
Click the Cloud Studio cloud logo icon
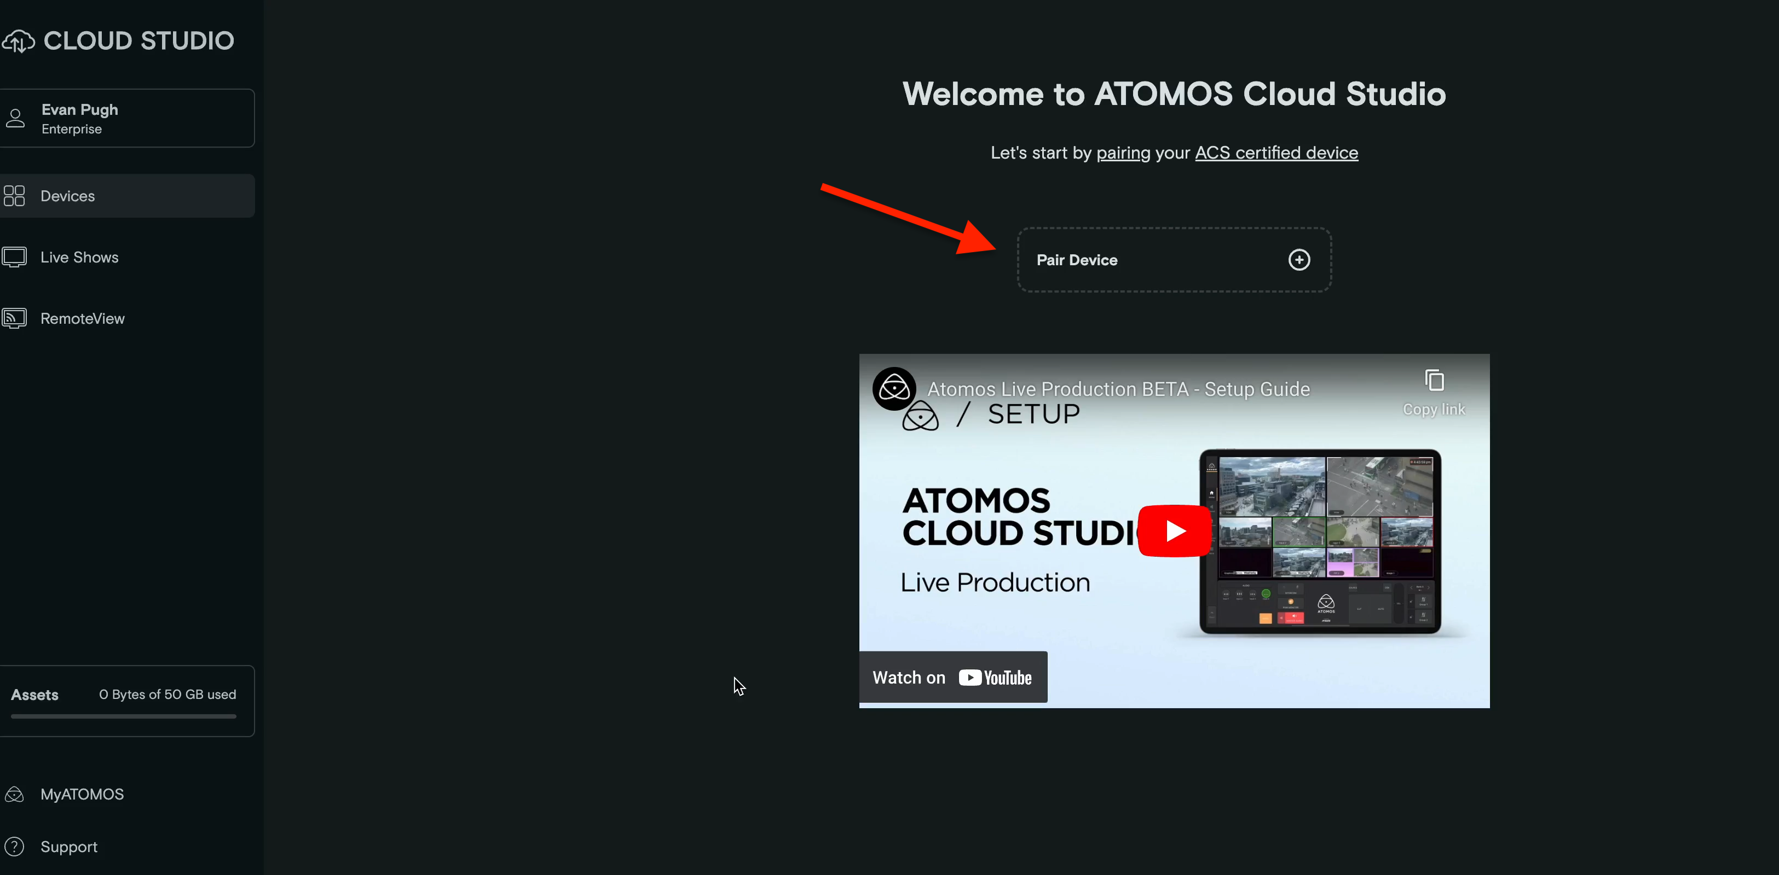click(18, 42)
